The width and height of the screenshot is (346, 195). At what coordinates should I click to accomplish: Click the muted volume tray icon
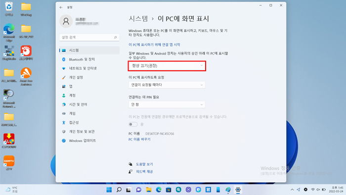[318, 190]
